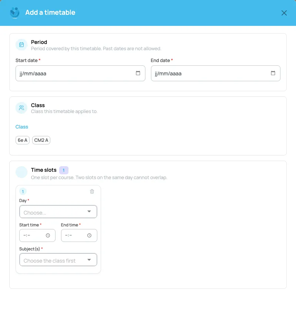Select the CM2 A class chip
This screenshot has height=318, width=296.
(x=41, y=140)
